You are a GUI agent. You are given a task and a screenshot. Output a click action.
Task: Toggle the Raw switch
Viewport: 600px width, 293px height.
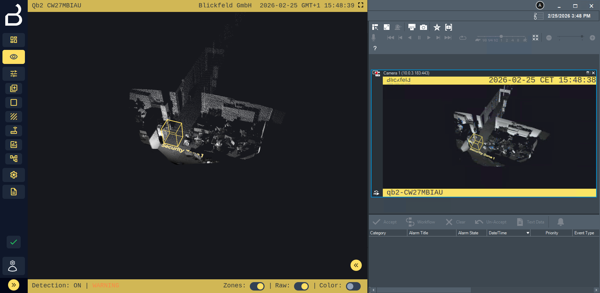coord(301,286)
